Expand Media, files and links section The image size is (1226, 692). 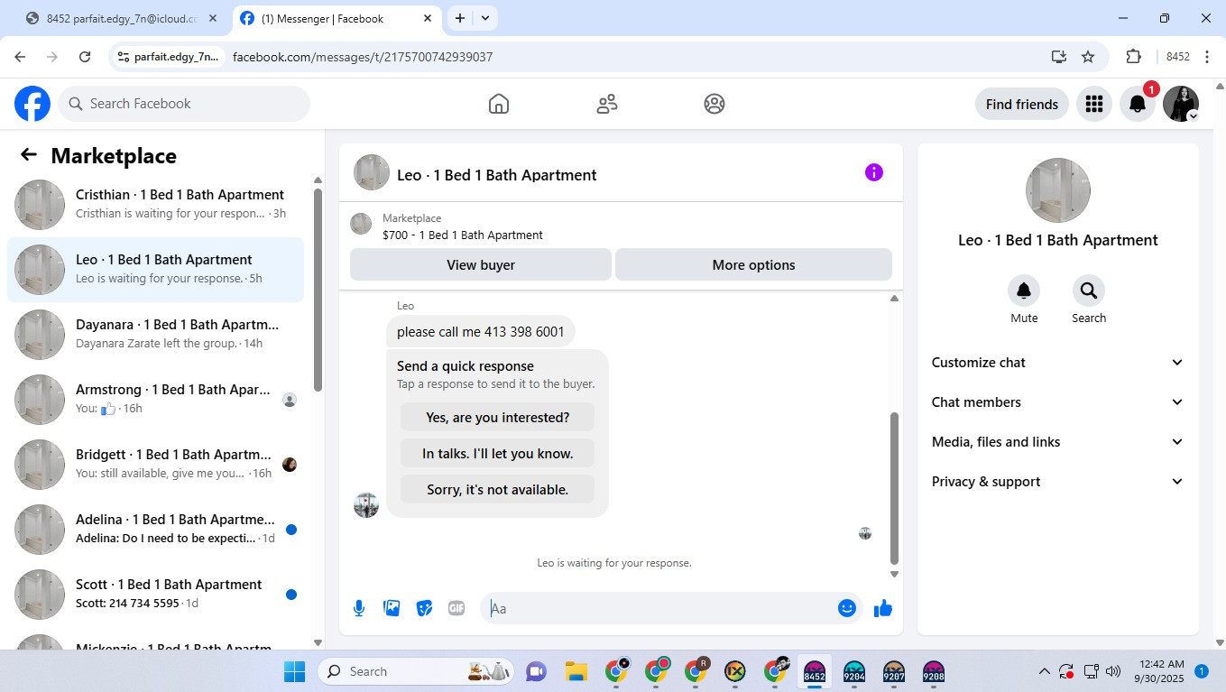[1058, 442]
